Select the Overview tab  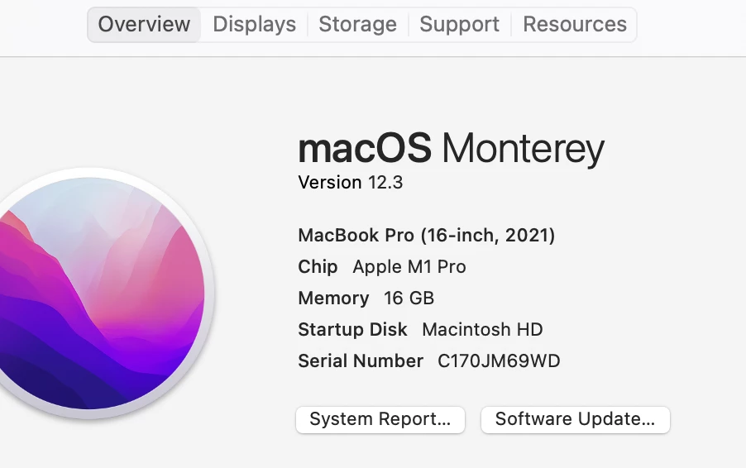click(144, 24)
